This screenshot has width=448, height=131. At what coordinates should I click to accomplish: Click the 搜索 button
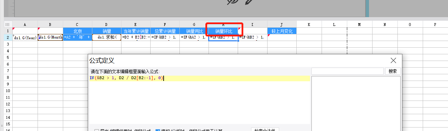(393, 71)
